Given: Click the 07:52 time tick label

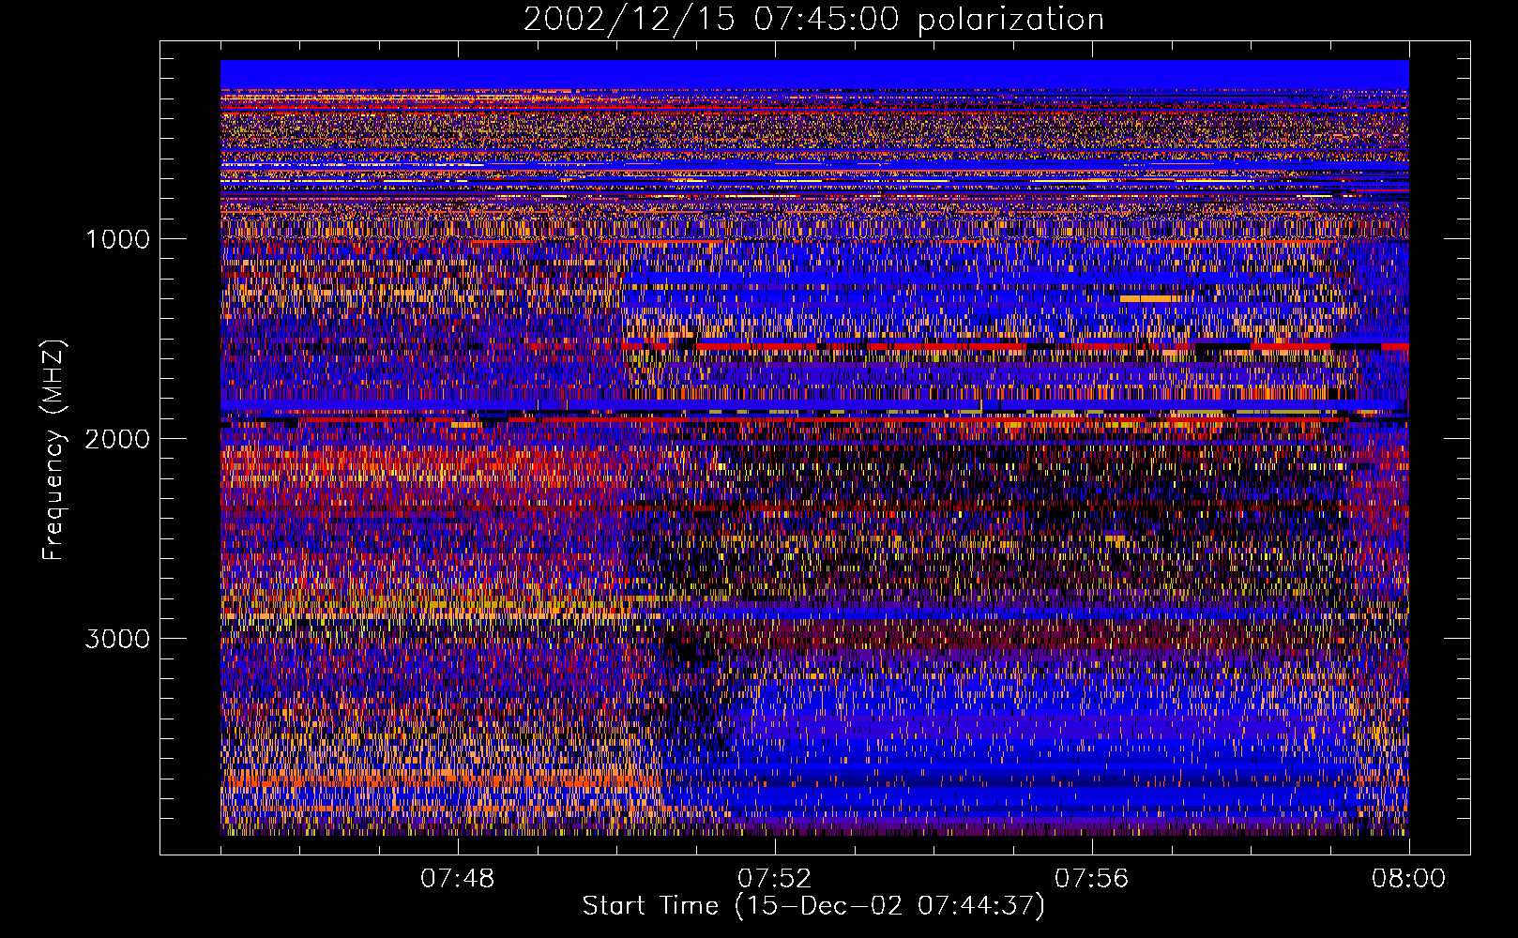Looking at the screenshot, I should (x=774, y=879).
